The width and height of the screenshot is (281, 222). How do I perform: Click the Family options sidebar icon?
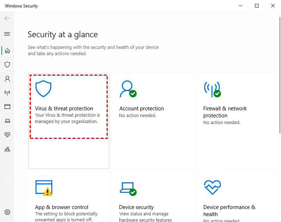tap(7, 149)
